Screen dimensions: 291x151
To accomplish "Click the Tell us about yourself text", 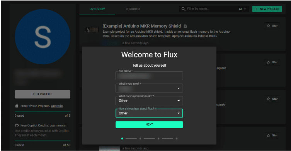I will (x=149, y=65).
